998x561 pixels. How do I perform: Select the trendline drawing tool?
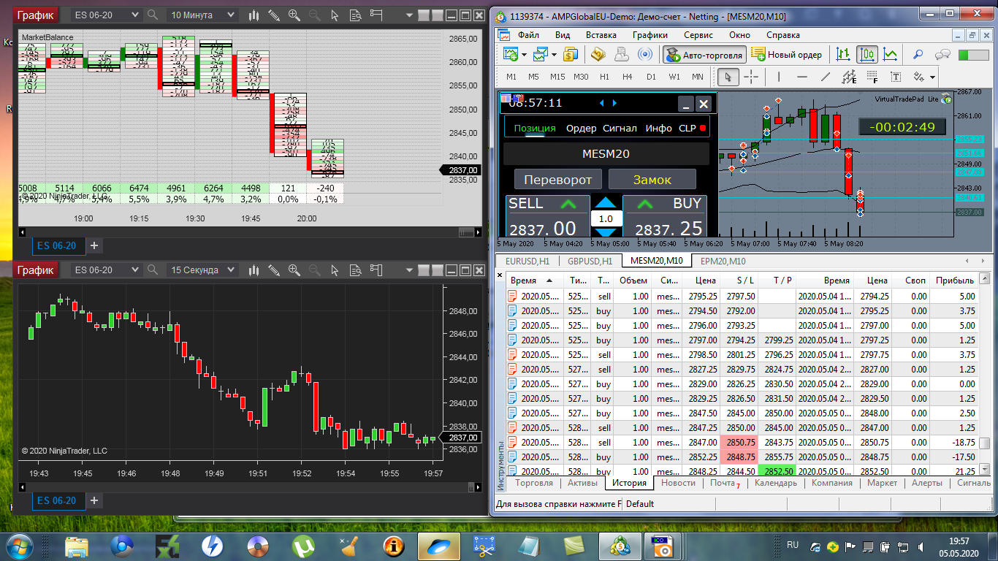[826, 77]
